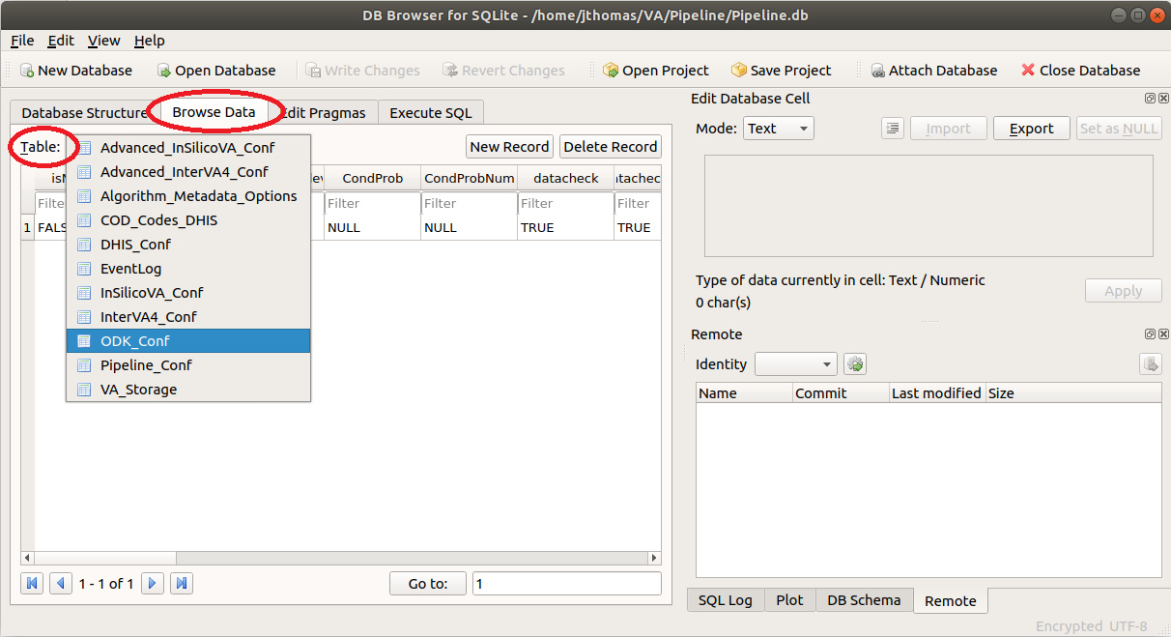
Task: Click the CondProb column header
Action: [x=372, y=179]
